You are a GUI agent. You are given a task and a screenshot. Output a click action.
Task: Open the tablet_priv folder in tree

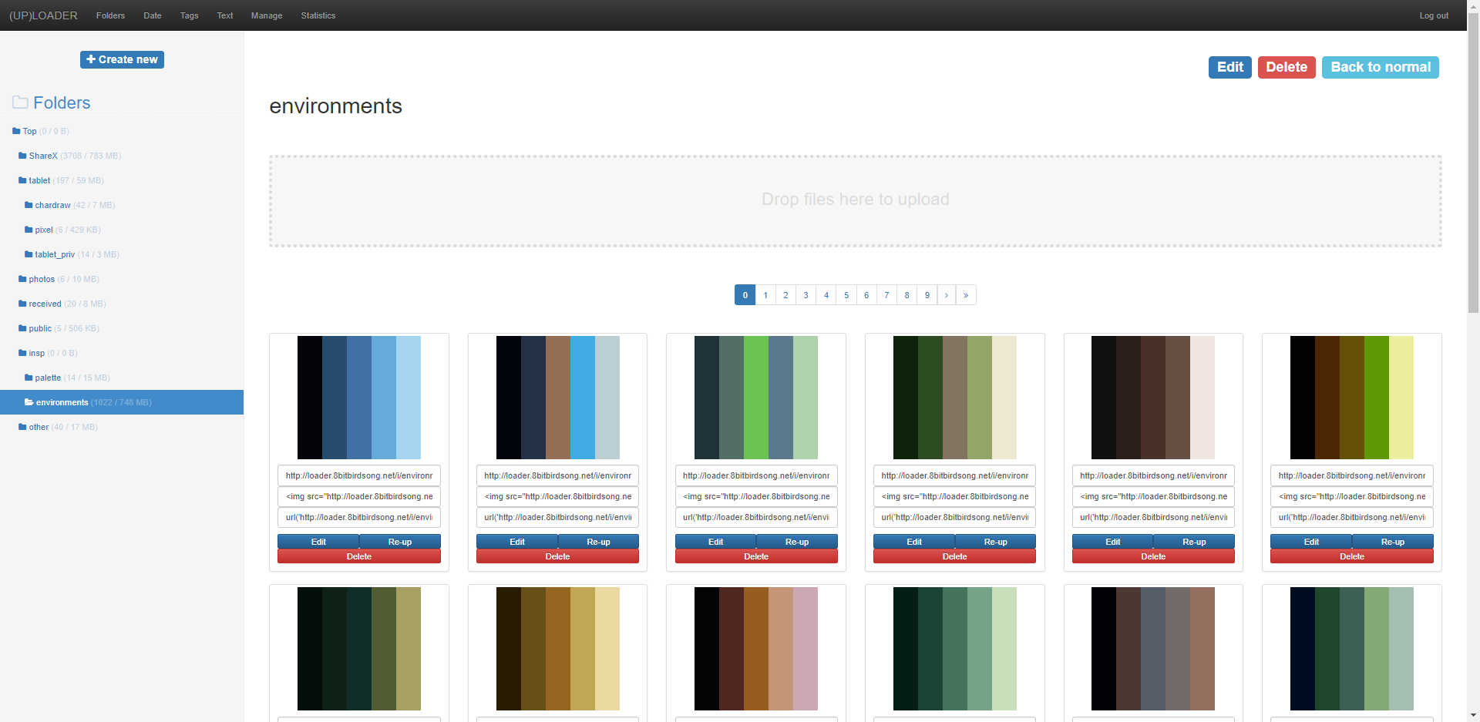(x=55, y=254)
